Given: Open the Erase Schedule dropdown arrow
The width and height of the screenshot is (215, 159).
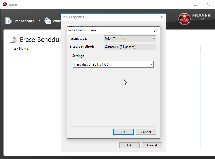Looking at the screenshot, I should [x=39, y=21].
